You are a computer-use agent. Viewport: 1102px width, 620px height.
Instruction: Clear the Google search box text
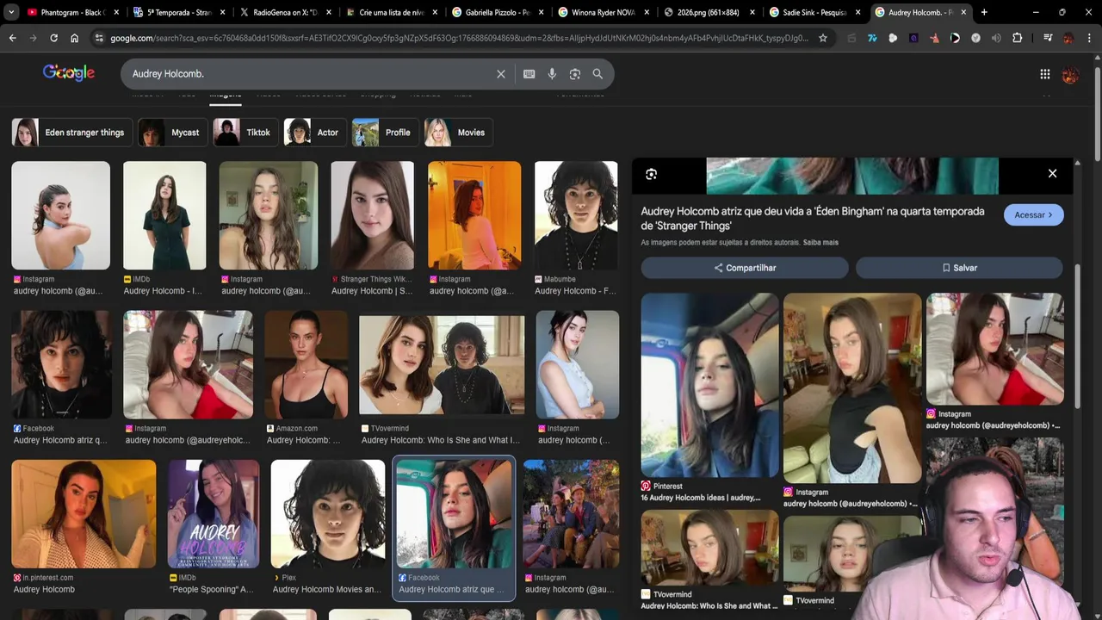coord(501,74)
